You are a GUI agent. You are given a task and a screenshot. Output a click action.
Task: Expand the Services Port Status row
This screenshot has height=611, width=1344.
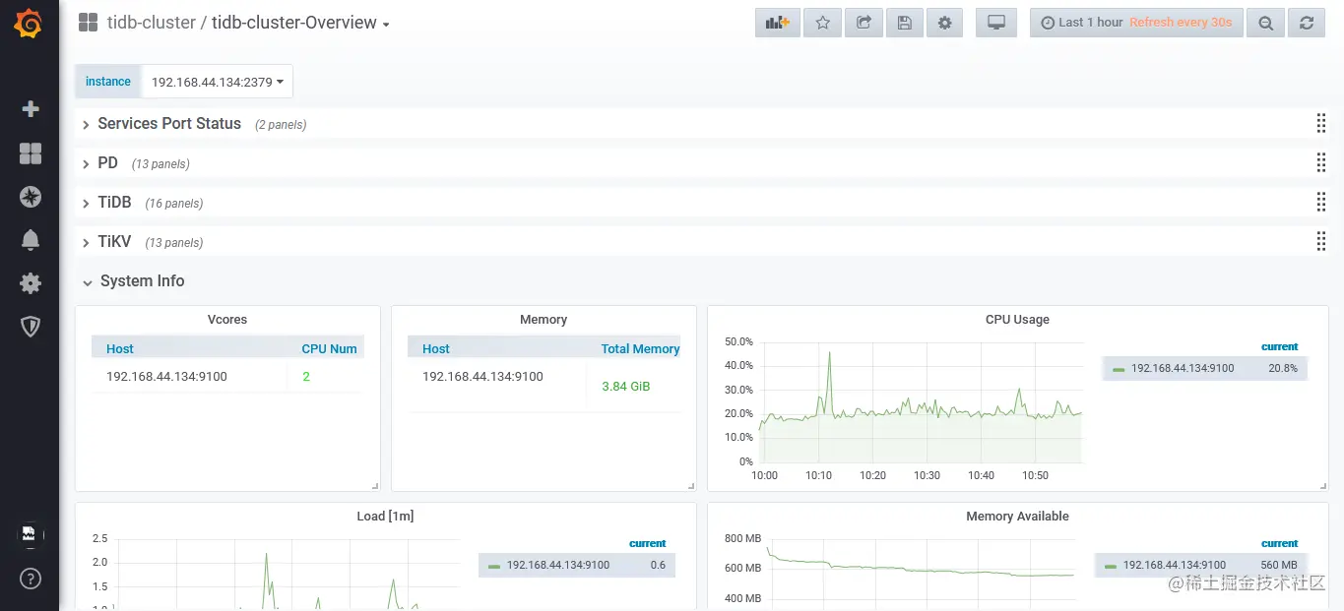(x=169, y=124)
